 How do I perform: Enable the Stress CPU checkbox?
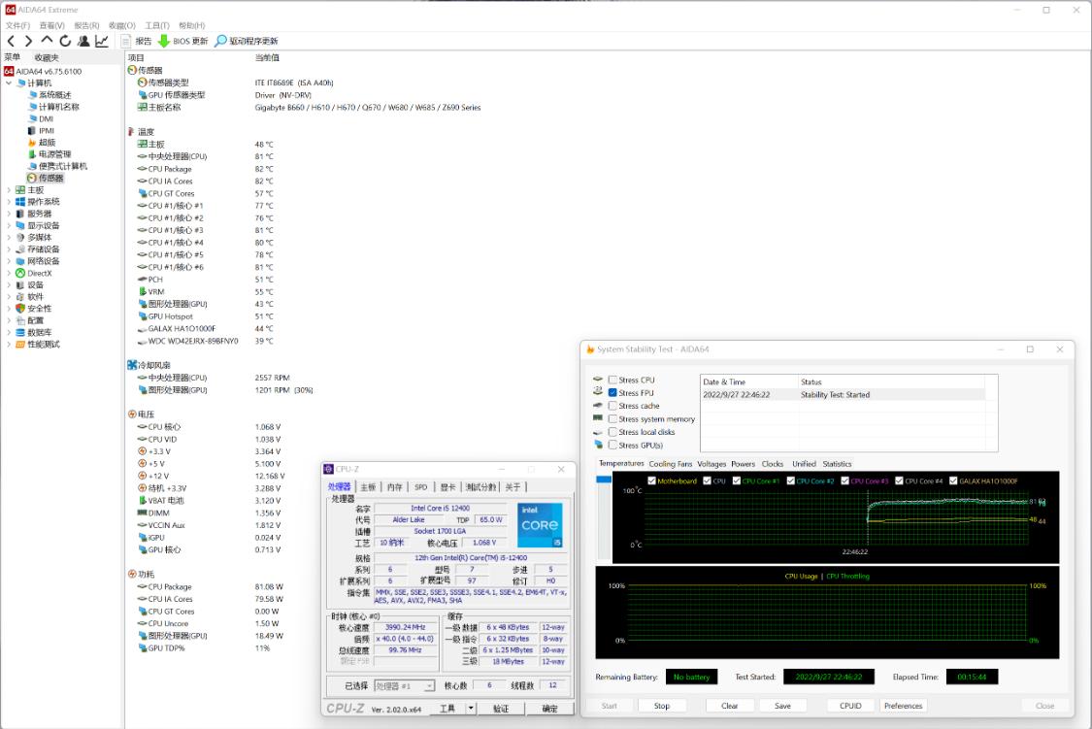tap(612, 380)
